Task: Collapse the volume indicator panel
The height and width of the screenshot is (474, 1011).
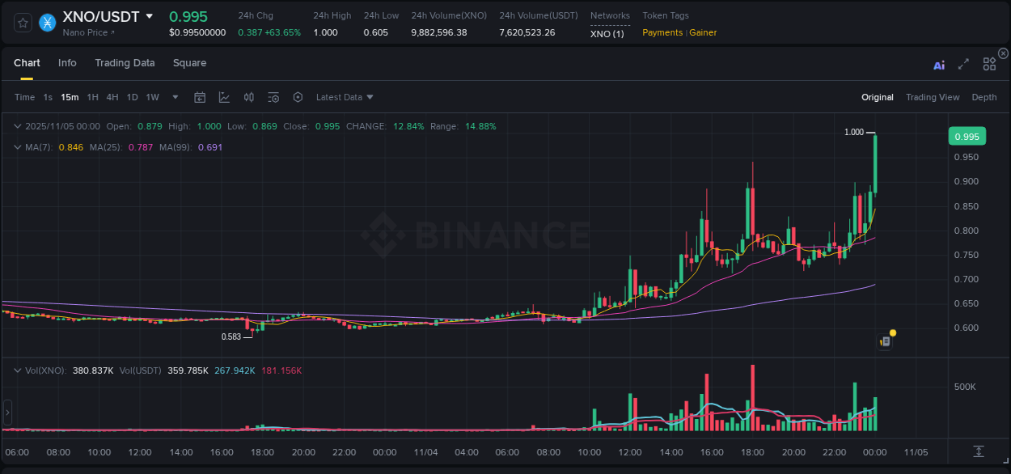Action: (17, 370)
